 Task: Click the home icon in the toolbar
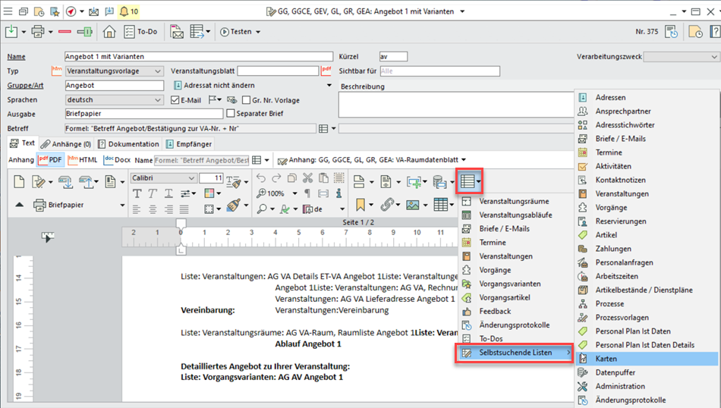tap(109, 32)
